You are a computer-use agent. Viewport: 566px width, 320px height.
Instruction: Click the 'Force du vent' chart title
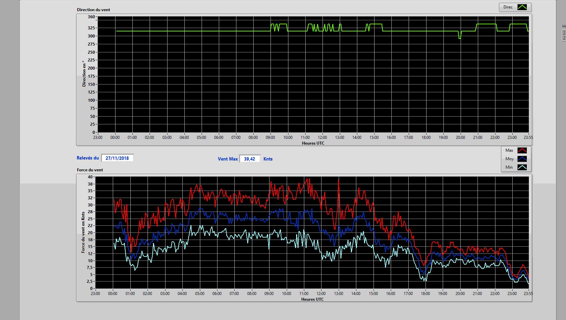pyautogui.click(x=90, y=170)
